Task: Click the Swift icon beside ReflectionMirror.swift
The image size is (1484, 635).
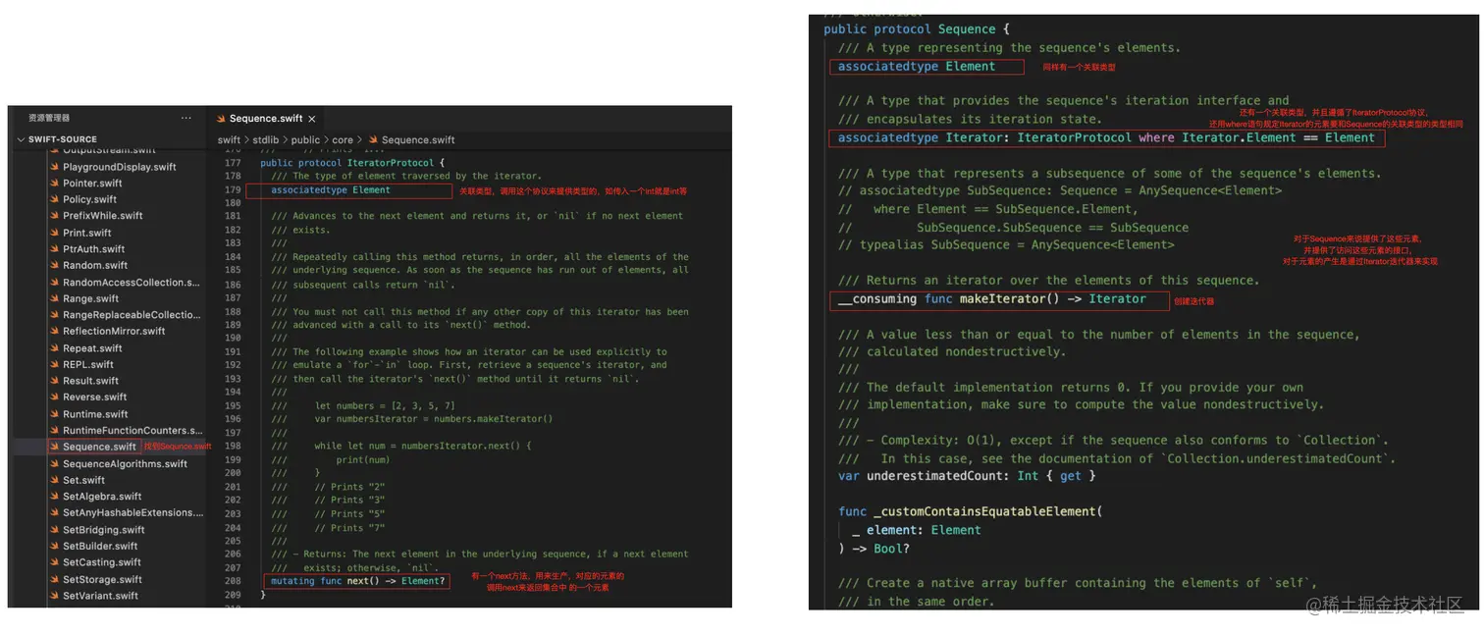Action: point(55,332)
